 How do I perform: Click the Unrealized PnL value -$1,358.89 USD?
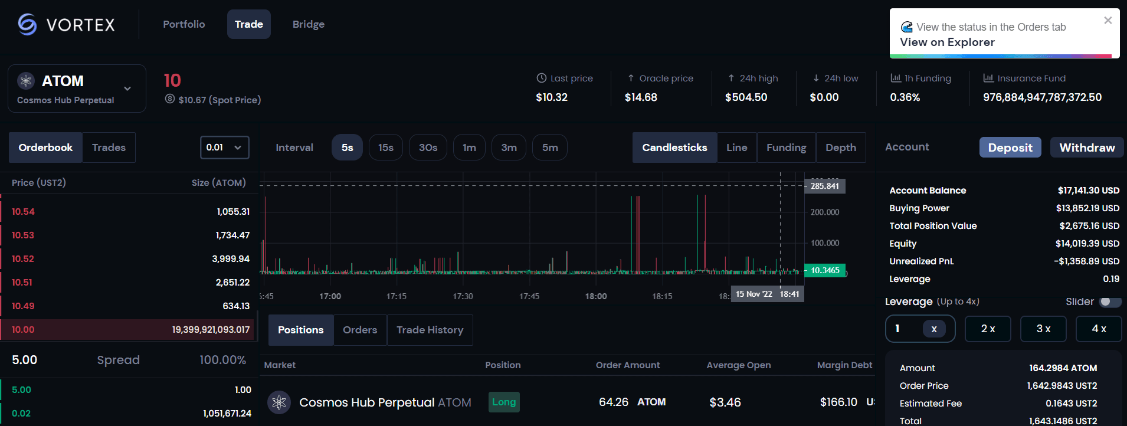pos(1086,261)
